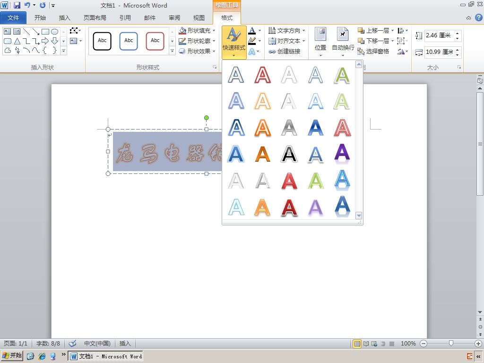Click the 文档1 Word taskbar button

pyautogui.click(x=105, y=356)
